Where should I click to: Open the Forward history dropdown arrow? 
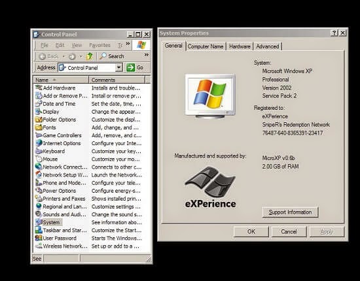81,56
